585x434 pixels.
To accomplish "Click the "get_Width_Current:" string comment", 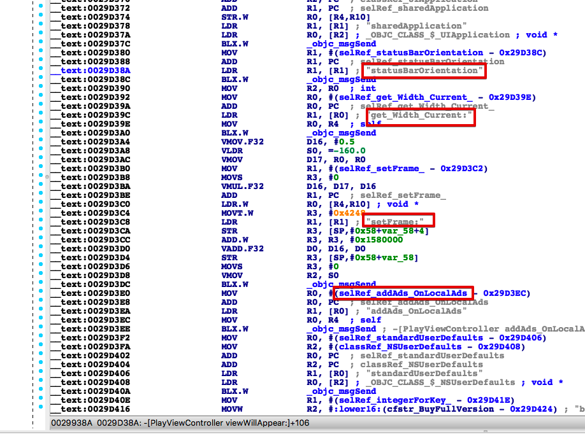I will click(421, 115).
